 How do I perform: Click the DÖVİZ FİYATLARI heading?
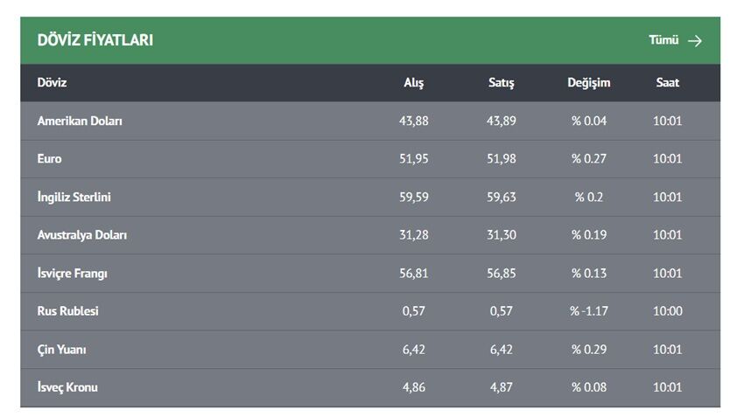coord(95,40)
